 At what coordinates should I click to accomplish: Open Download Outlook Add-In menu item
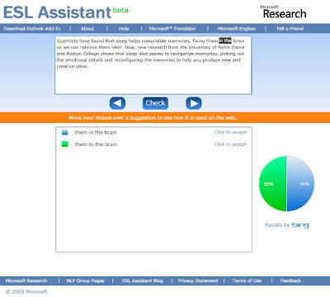coord(32,29)
